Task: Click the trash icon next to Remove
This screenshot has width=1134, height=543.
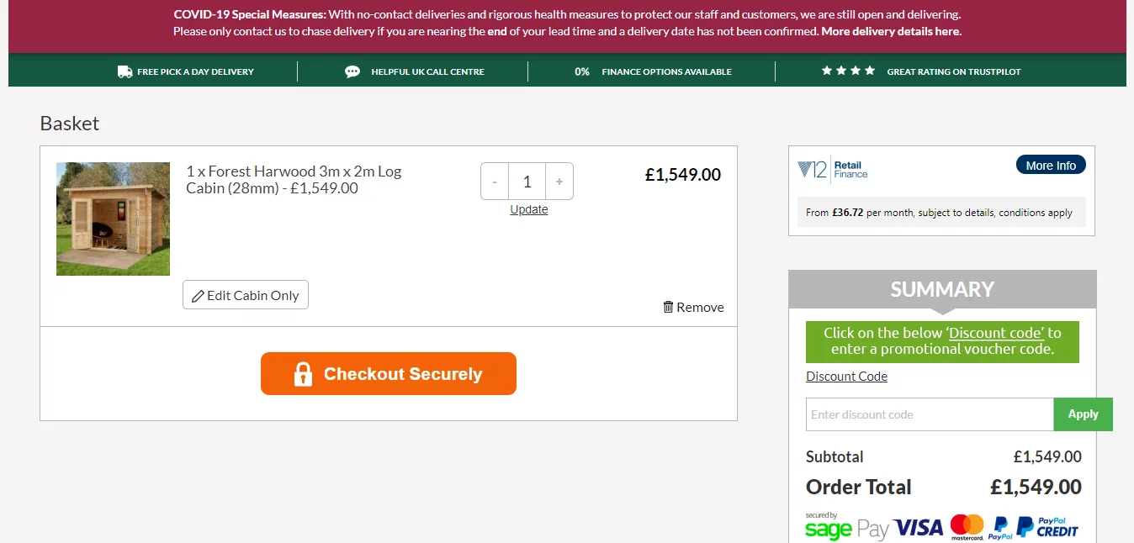Action: coord(668,307)
